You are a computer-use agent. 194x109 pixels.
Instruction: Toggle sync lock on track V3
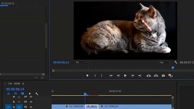[x=25, y=97]
